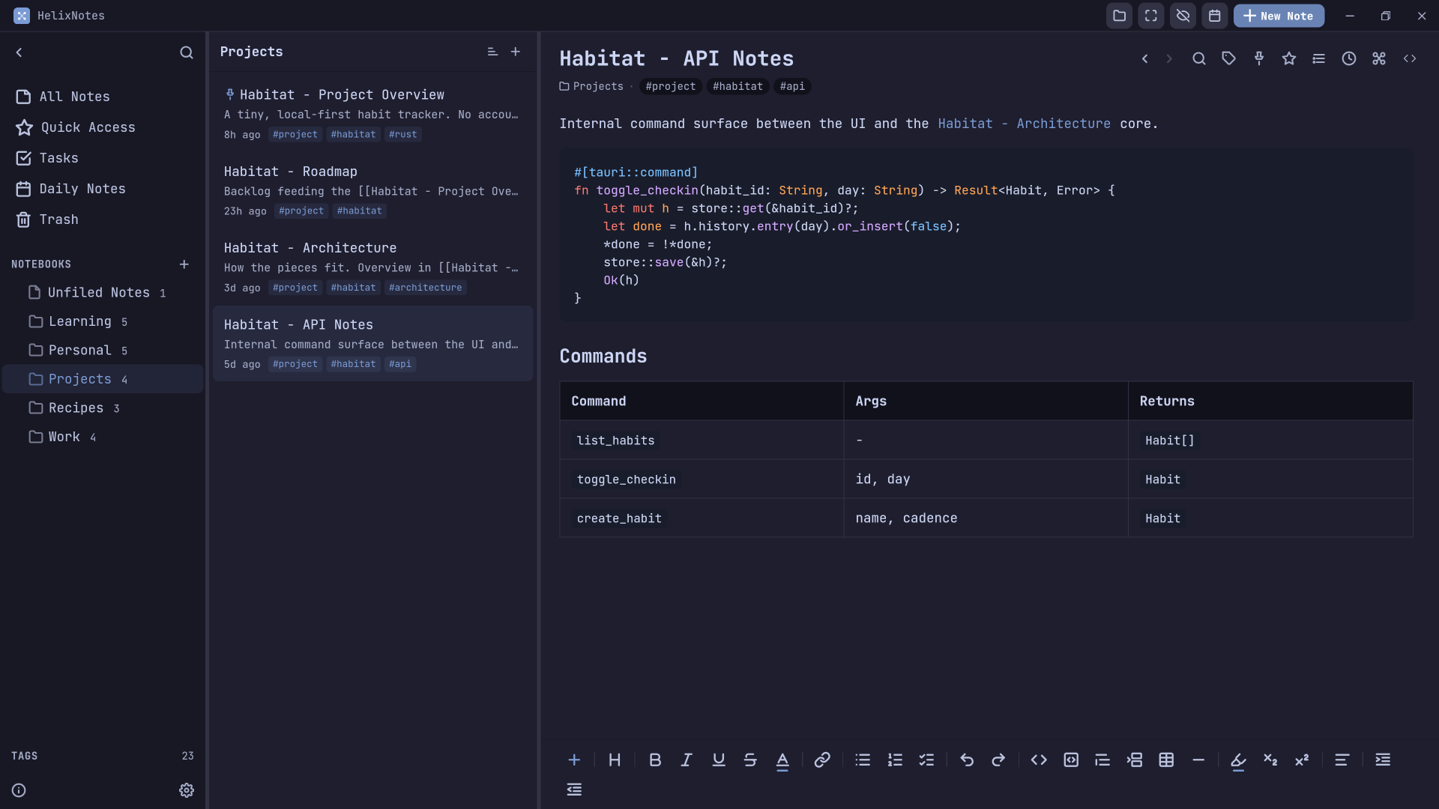Toggle focus mode fullscreen icon

point(1151,16)
